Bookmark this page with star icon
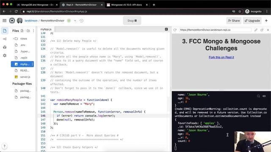 (240, 11)
